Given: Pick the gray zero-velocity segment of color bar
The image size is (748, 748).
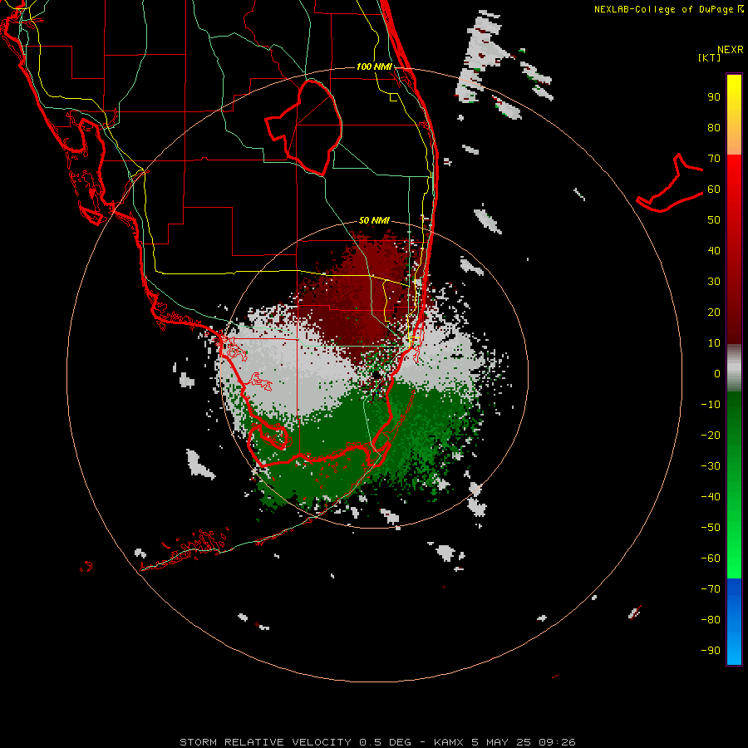Looking at the screenshot, I should [x=734, y=368].
